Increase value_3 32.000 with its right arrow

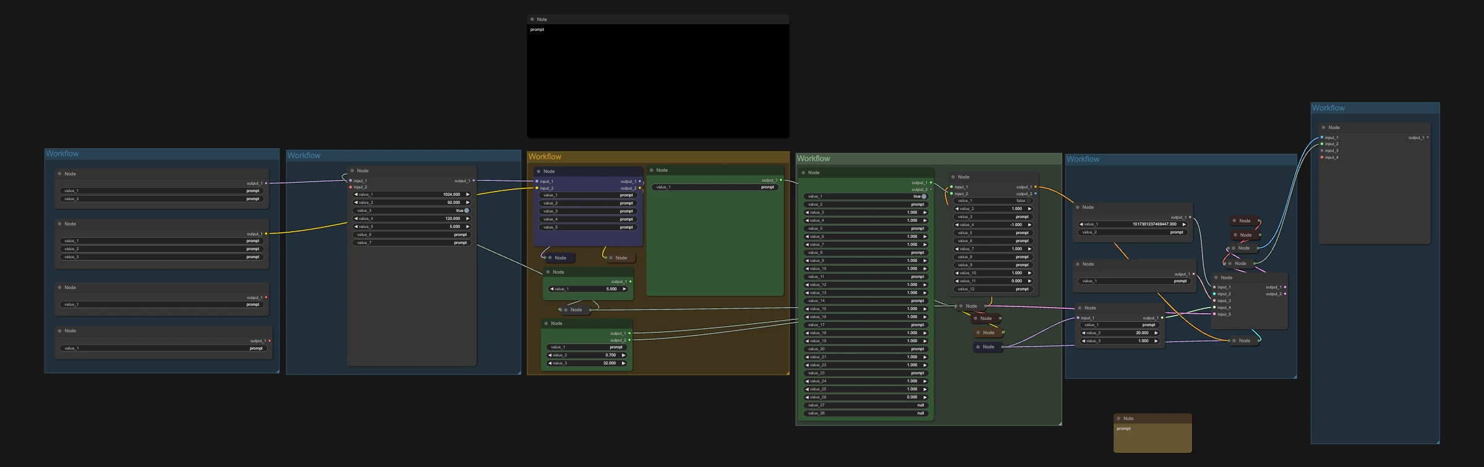[x=623, y=363]
